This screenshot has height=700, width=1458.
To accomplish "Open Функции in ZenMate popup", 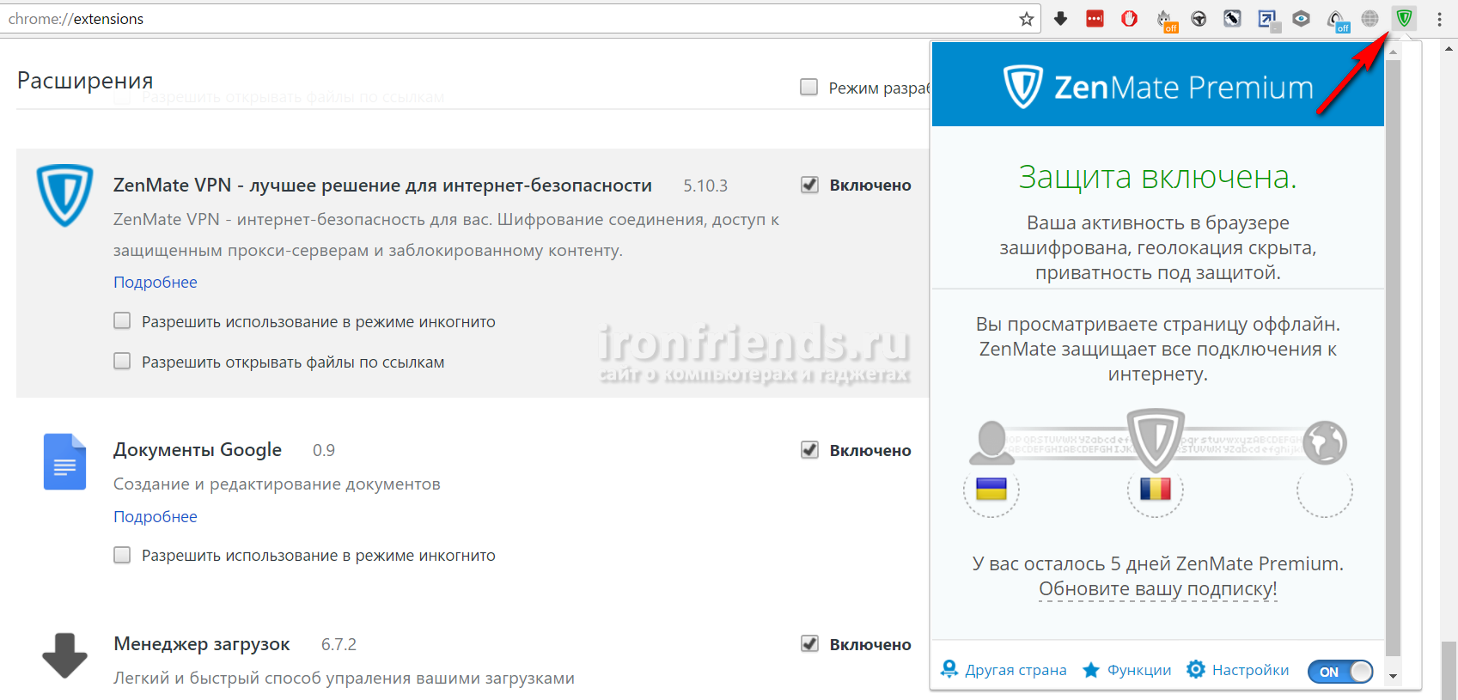I will pos(1126,670).
